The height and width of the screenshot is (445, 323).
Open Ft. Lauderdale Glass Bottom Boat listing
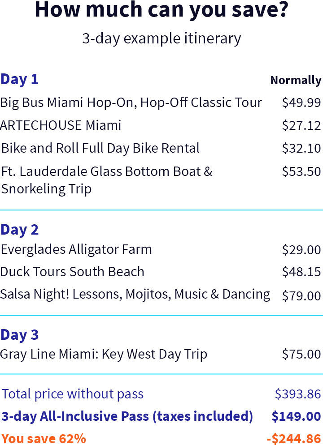(107, 180)
